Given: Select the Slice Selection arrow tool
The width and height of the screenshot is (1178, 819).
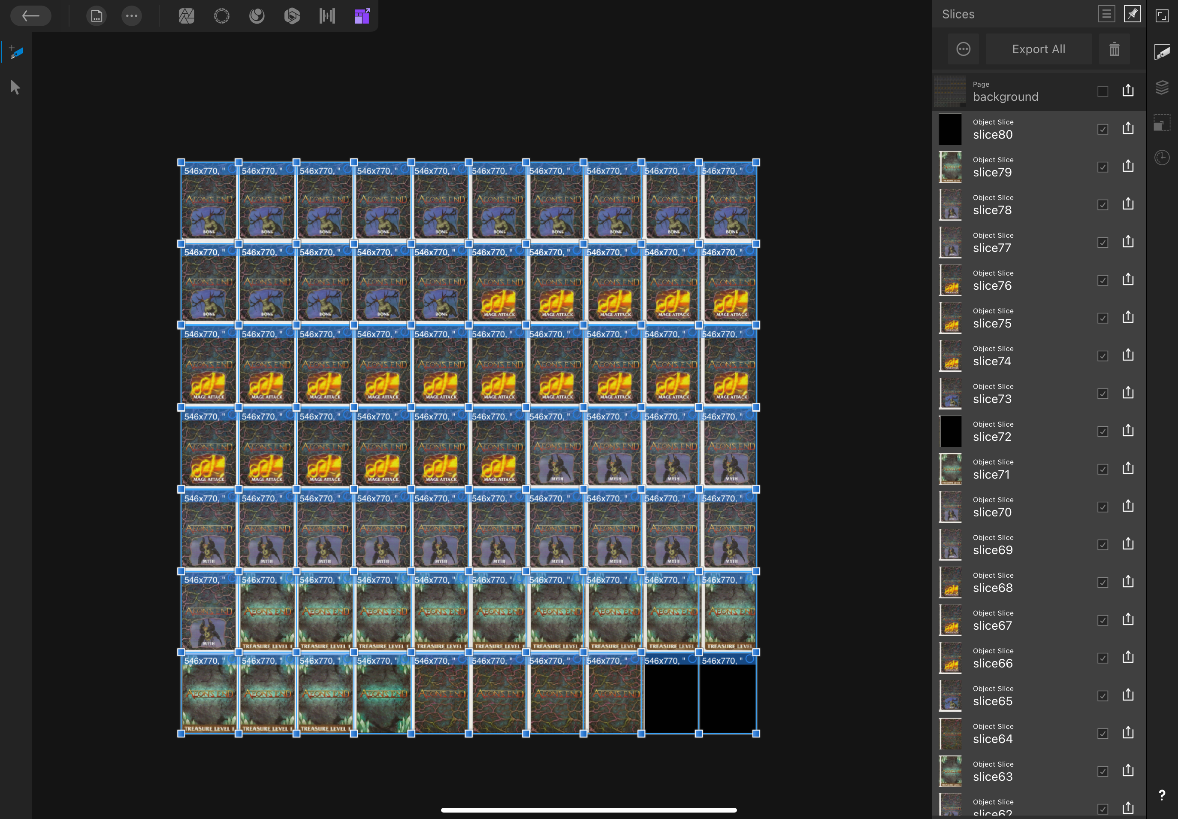Looking at the screenshot, I should [x=15, y=87].
